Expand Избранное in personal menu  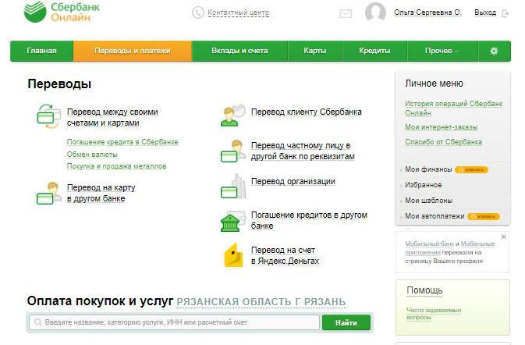[x=424, y=185]
